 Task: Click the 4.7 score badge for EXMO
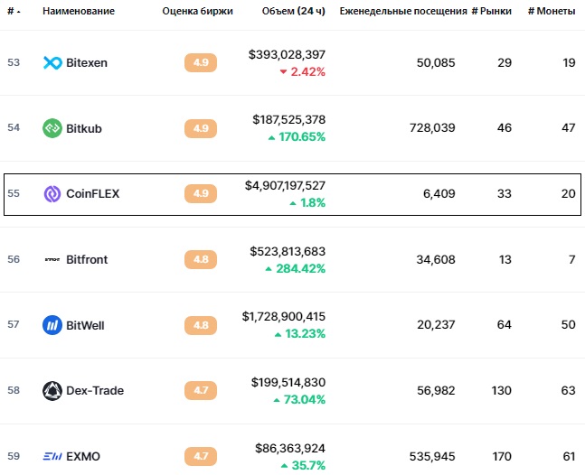(x=201, y=456)
